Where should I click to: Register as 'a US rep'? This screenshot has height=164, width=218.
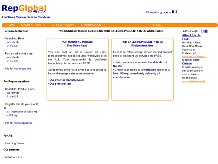[x=12, y=116]
